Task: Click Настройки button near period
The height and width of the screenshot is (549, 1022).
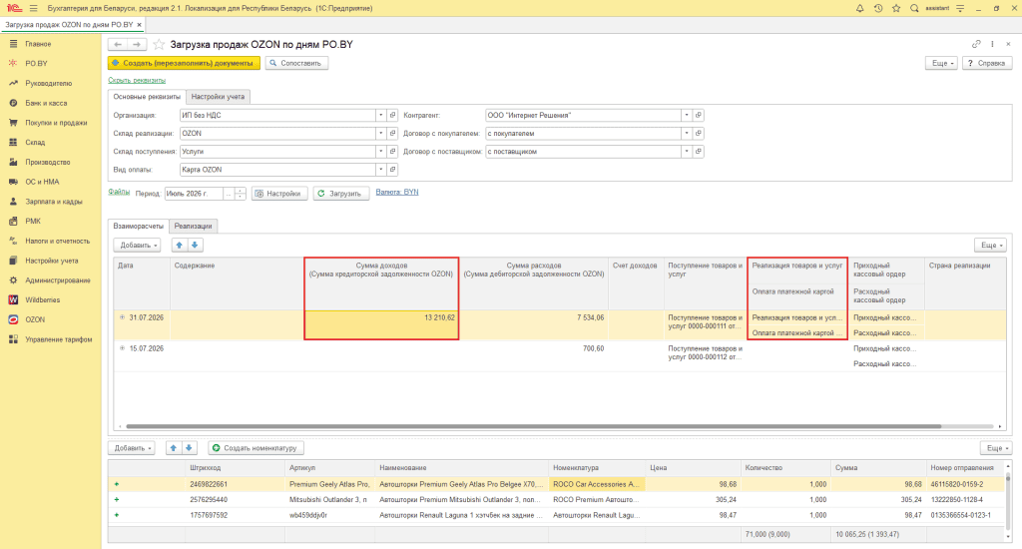Action: coord(279,194)
